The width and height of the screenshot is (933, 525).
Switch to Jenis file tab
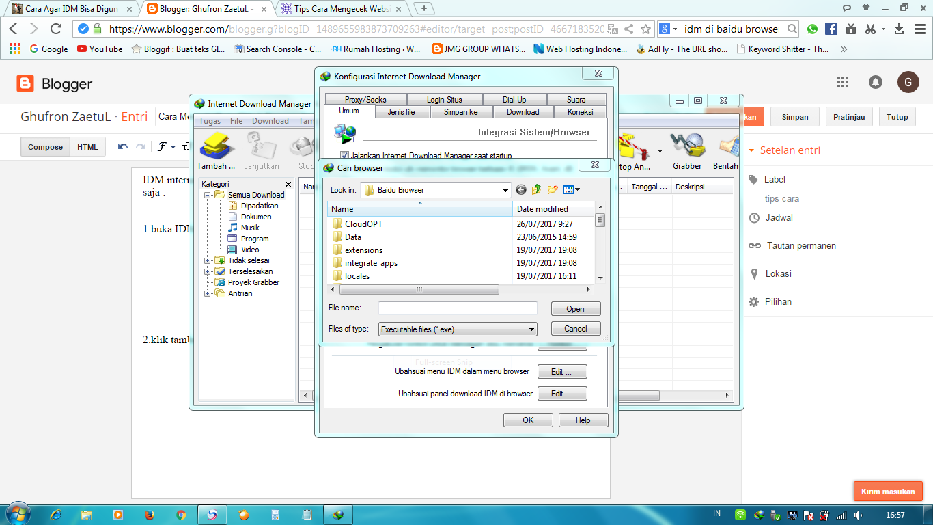[x=401, y=112]
